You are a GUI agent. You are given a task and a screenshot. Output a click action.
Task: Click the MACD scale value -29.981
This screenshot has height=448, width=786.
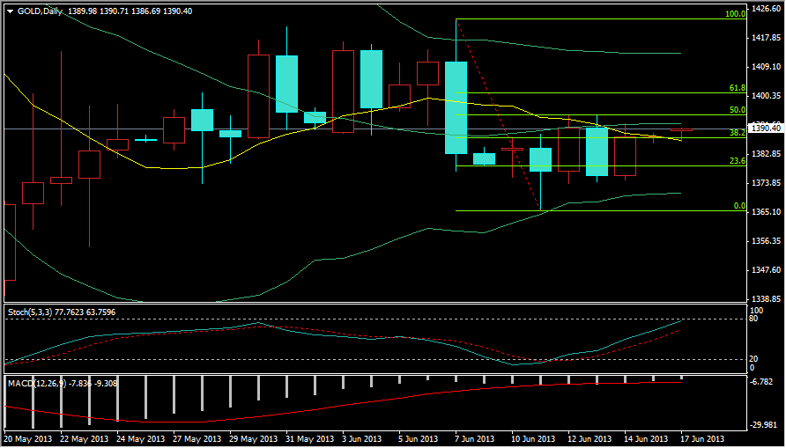click(x=763, y=425)
